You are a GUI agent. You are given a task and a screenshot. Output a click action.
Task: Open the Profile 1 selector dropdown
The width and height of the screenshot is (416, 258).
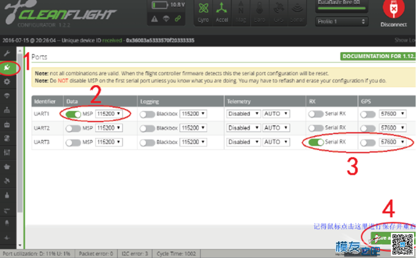pyautogui.click(x=342, y=22)
